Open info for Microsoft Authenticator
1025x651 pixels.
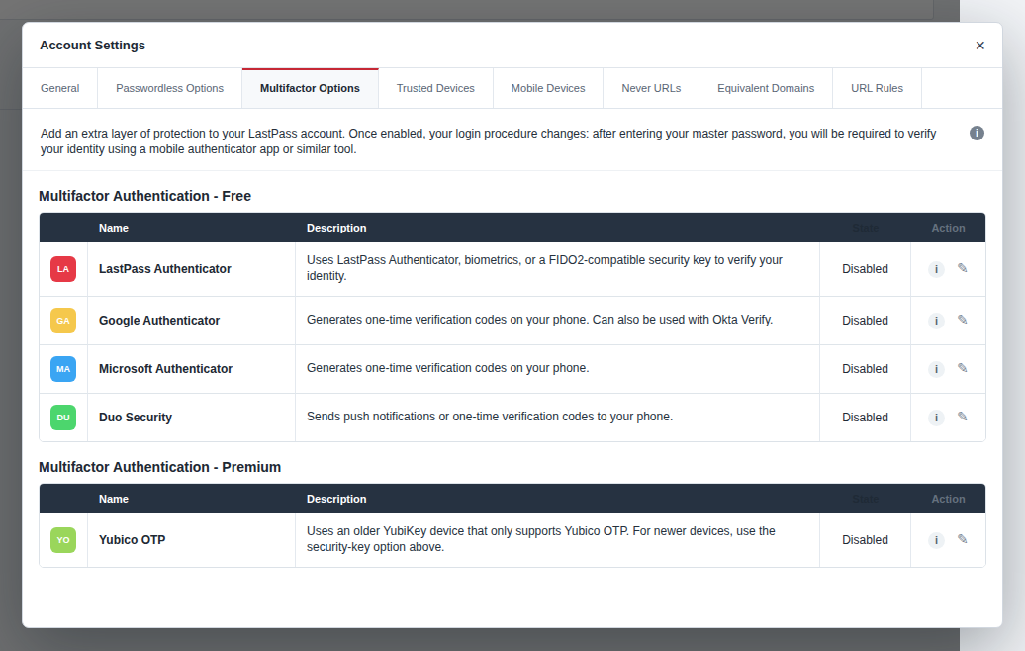936,369
